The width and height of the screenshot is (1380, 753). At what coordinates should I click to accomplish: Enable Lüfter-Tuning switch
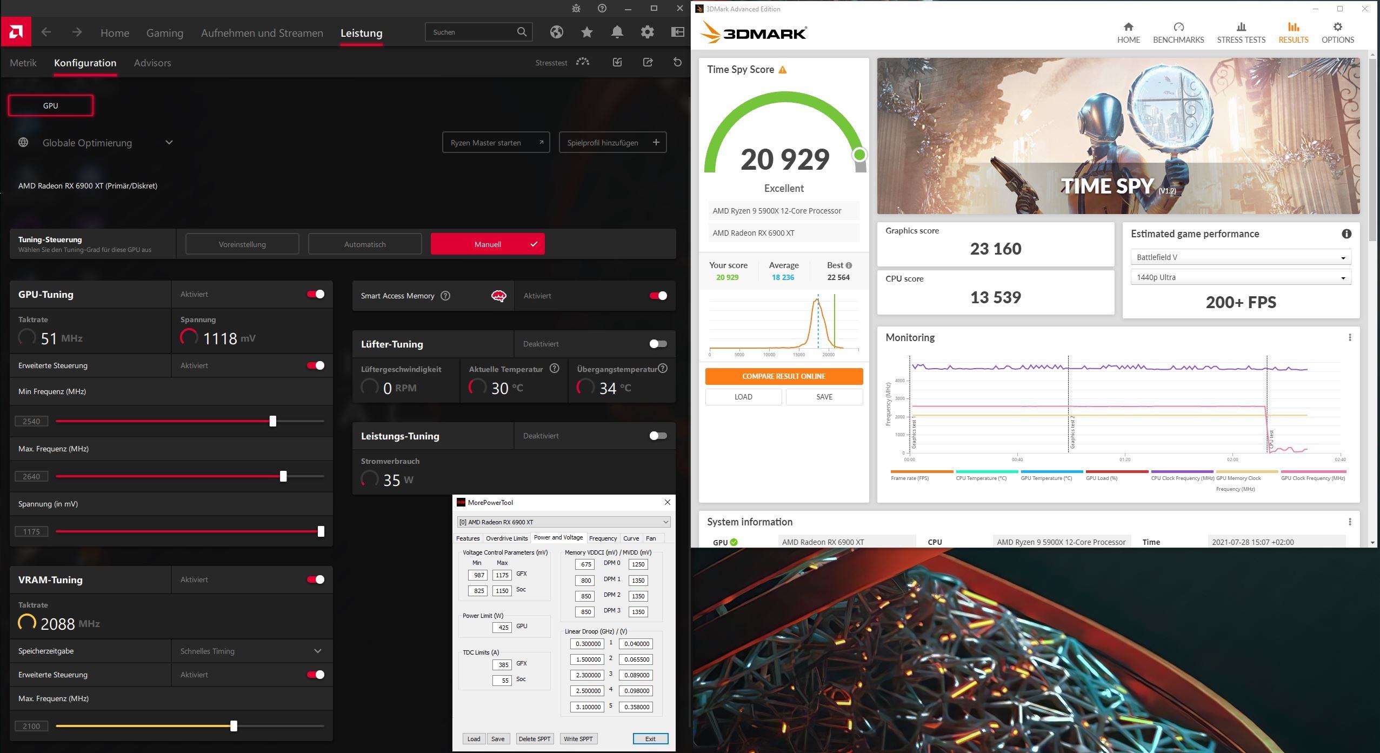(x=658, y=344)
